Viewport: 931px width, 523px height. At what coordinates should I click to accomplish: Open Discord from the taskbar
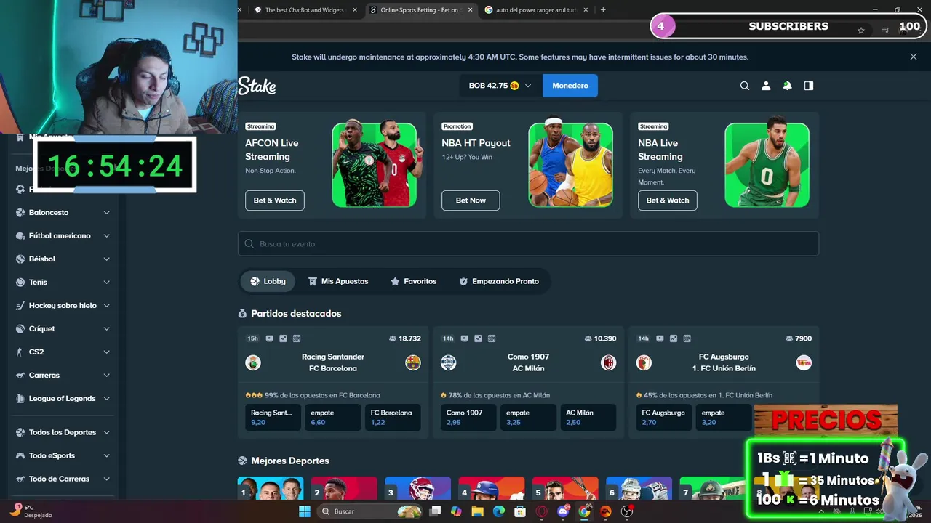(562, 511)
